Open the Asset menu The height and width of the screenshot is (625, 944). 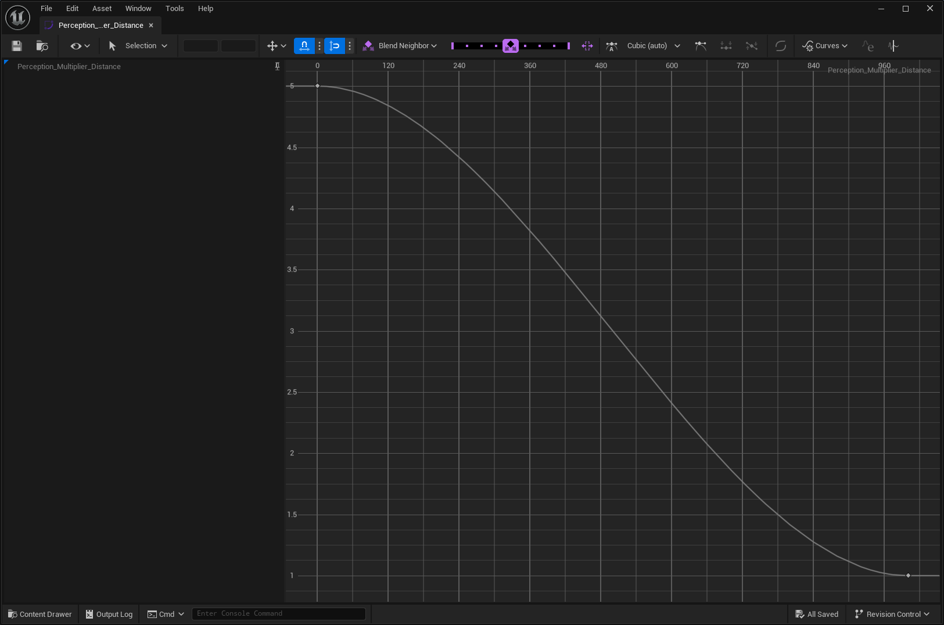click(x=102, y=8)
